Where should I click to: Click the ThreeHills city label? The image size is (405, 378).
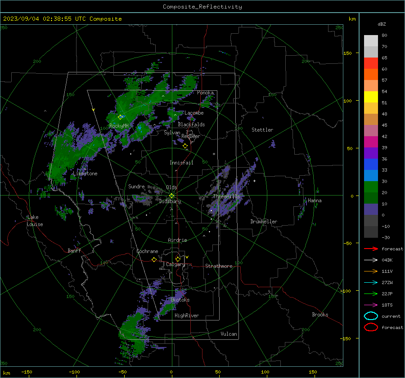tap(226, 196)
